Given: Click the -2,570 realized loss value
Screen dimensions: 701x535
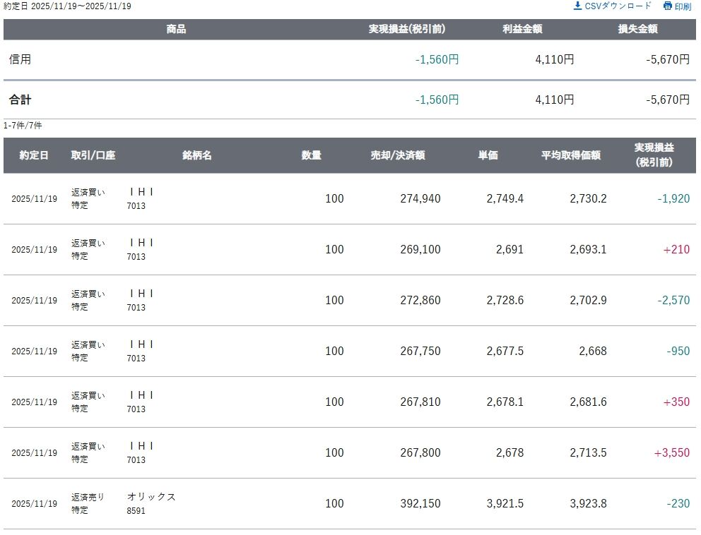Looking at the screenshot, I should [673, 300].
